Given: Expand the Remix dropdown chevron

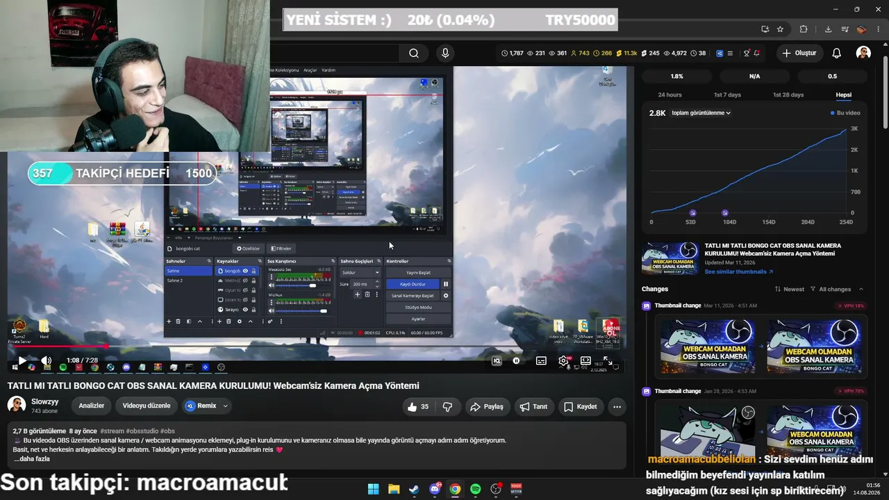Looking at the screenshot, I should [225, 406].
